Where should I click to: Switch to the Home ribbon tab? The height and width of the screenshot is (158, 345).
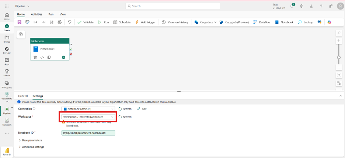click(x=21, y=14)
